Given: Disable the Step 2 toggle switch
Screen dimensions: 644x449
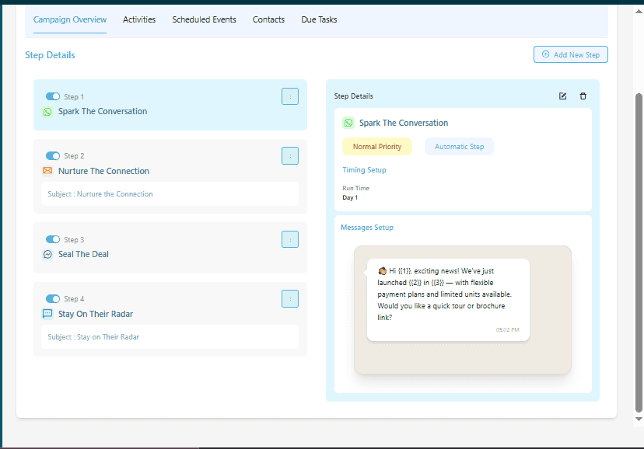Looking at the screenshot, I should pyautogui.click(x=53, y=156).
